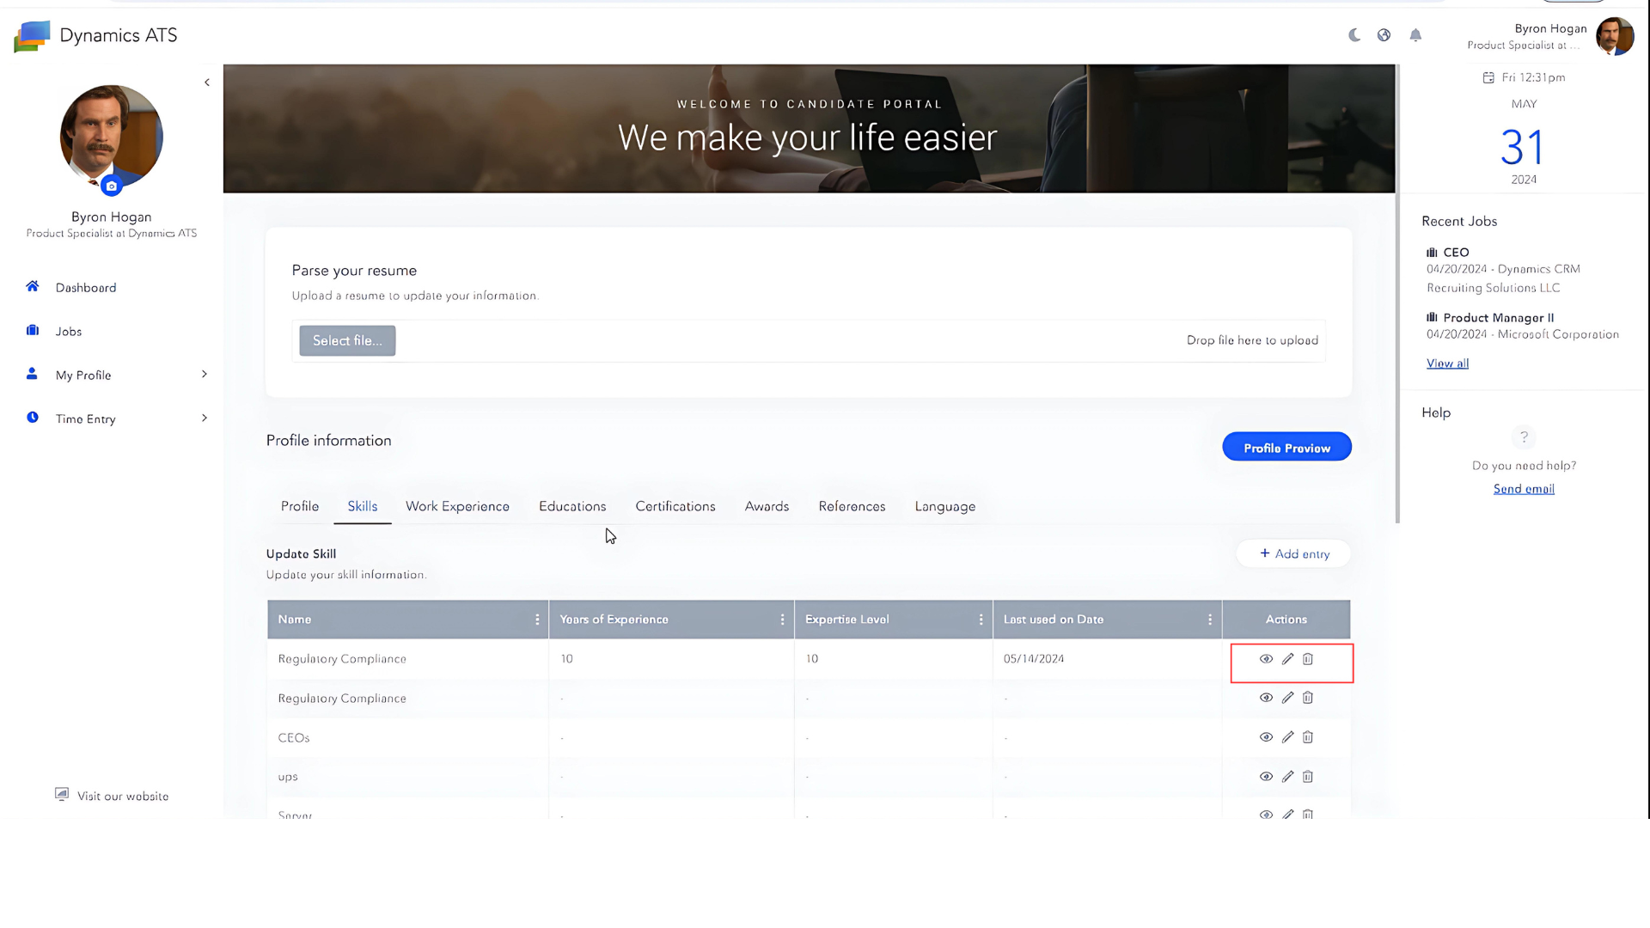
Task: Switch to the Profile tab
Action: (x=300, y=506)
